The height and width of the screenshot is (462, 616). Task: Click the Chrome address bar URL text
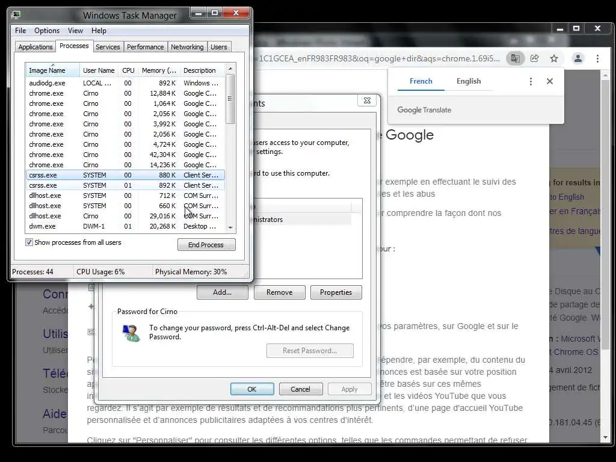(377, 58)
